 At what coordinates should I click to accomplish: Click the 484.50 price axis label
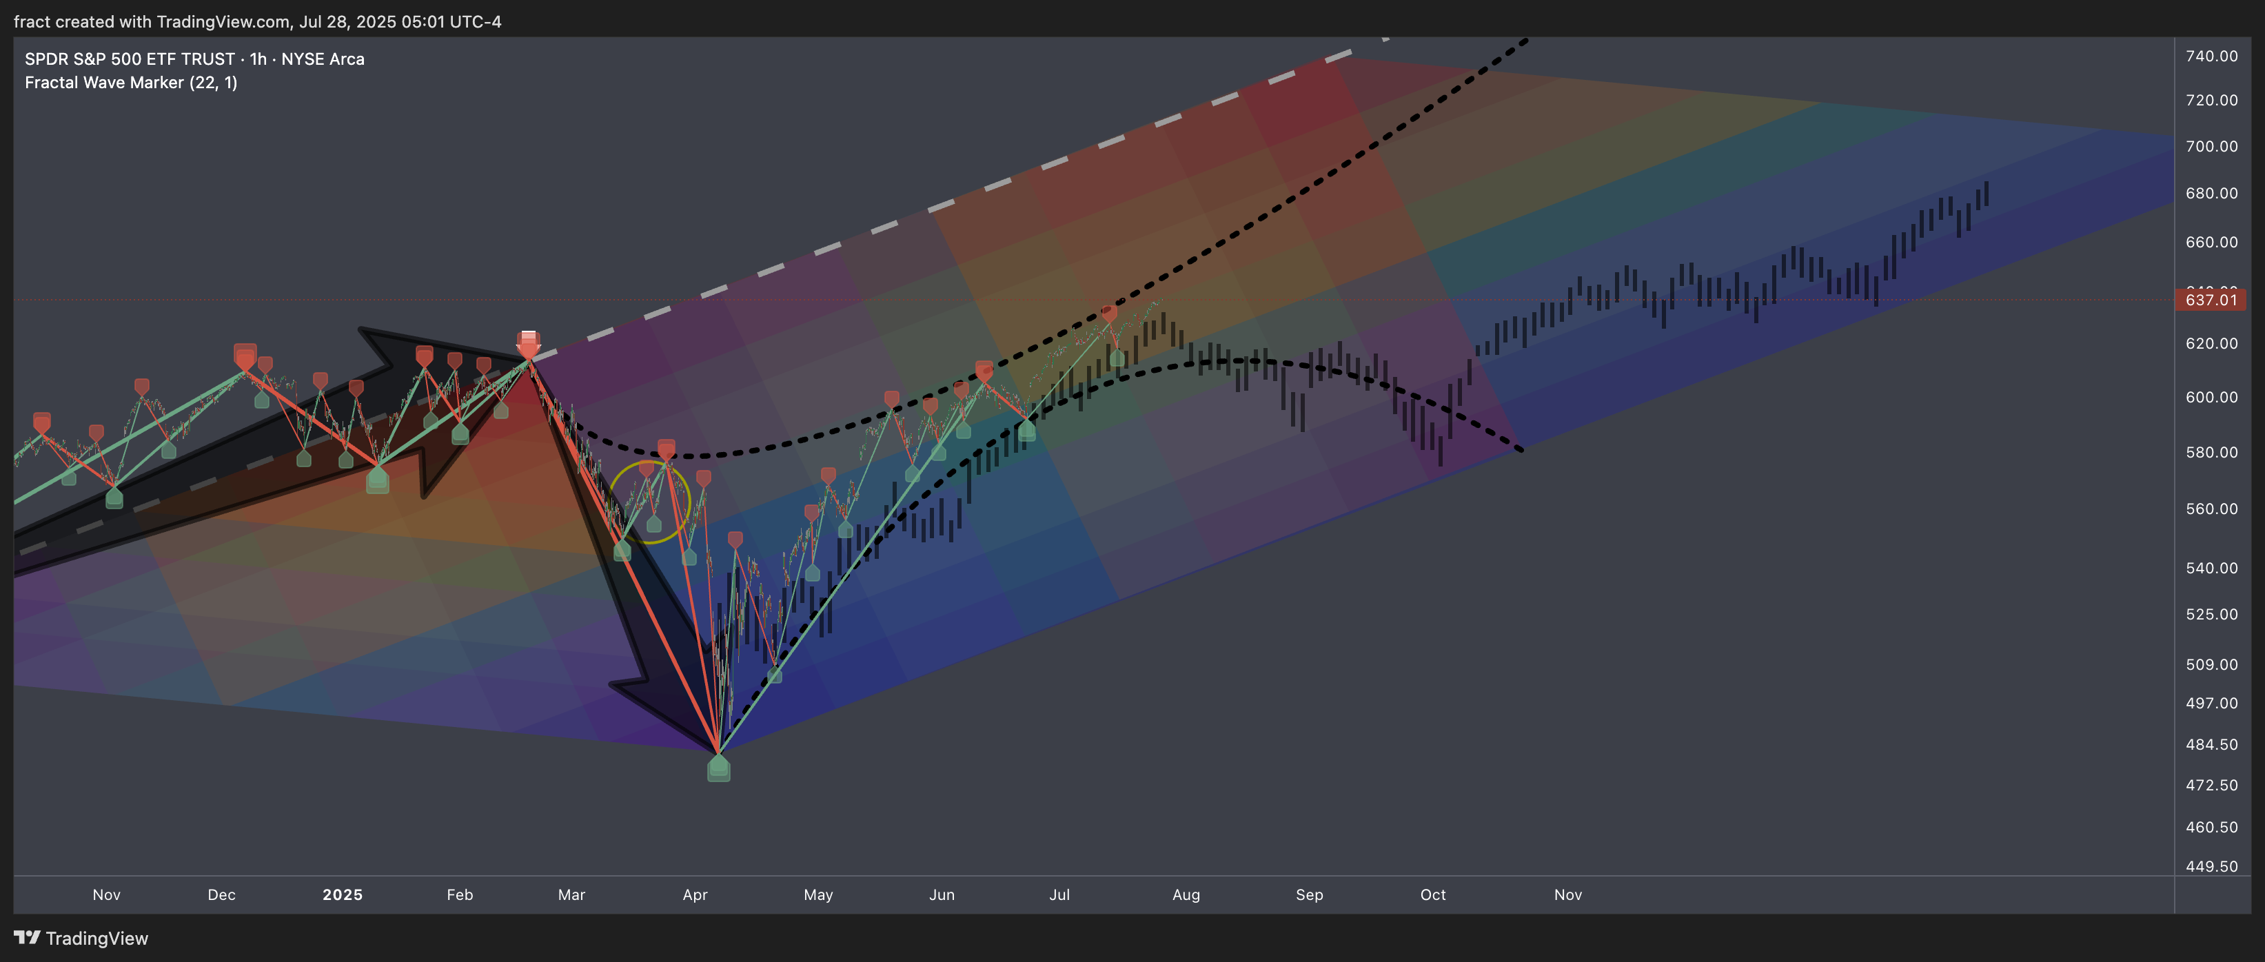coord(2211,744)
